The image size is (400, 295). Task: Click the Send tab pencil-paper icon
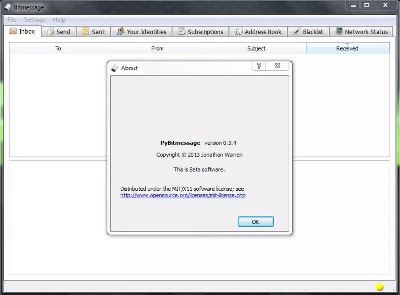coord(51,31)
